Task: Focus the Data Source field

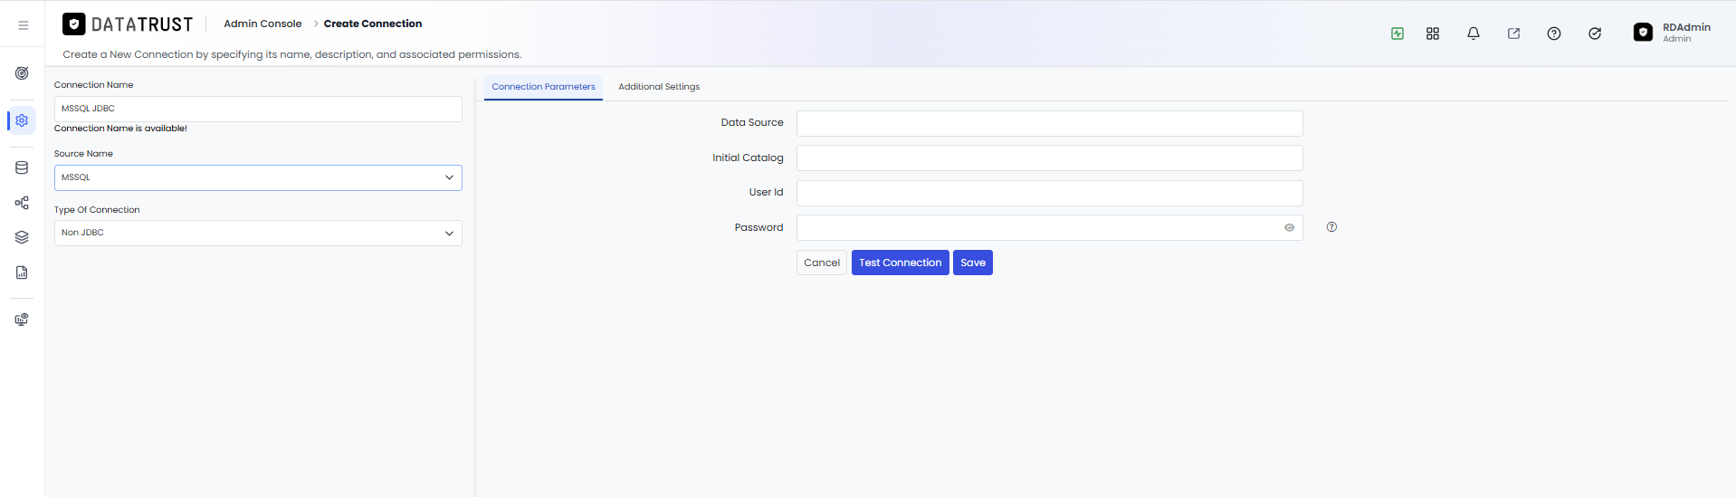Action: tap(1049, 123)
